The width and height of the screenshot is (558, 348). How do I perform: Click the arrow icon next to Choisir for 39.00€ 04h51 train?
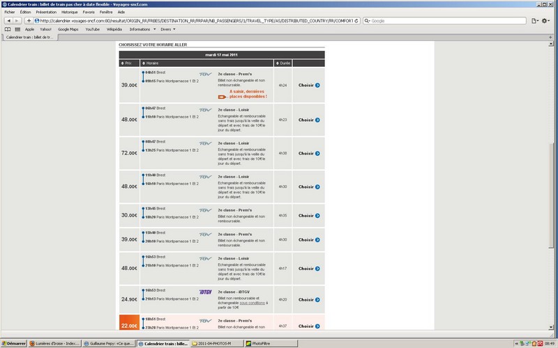click(x=317, y=85)
